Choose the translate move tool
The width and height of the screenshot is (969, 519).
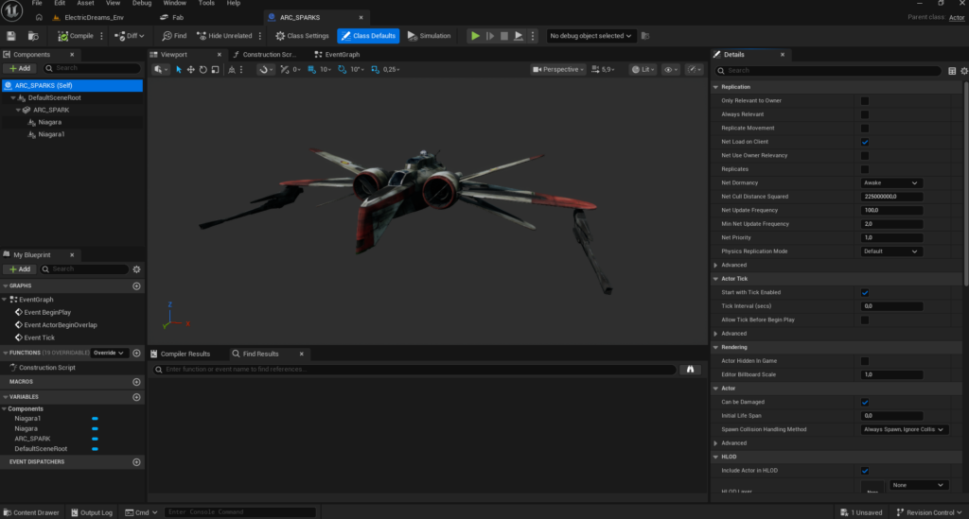[x=191, y=70]
